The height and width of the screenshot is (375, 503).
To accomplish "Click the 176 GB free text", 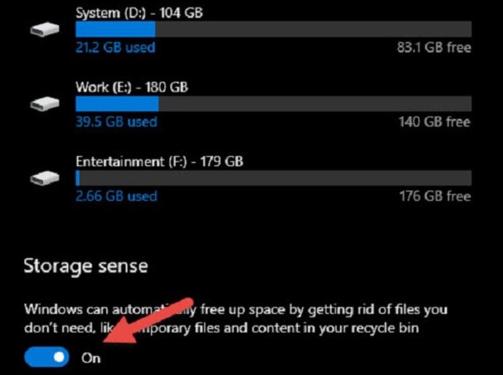I will pyautogui.click(x=434, y=196).
